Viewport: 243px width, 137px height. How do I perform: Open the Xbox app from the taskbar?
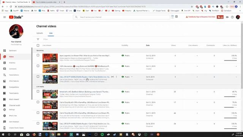[x=139, y=134]
